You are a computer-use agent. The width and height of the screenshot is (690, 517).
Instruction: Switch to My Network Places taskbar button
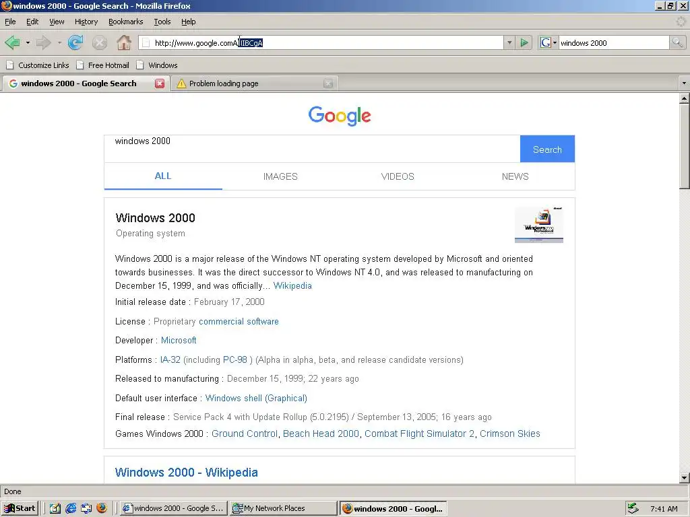click(x=283, y=508)
